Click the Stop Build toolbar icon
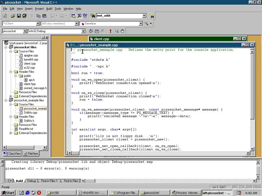The width and height of the screenshot is (262, 196). [103, 31]
